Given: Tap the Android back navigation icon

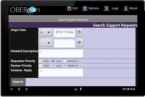Looking at the screenshot, I should pyautogui.click(x=12, y=89).
